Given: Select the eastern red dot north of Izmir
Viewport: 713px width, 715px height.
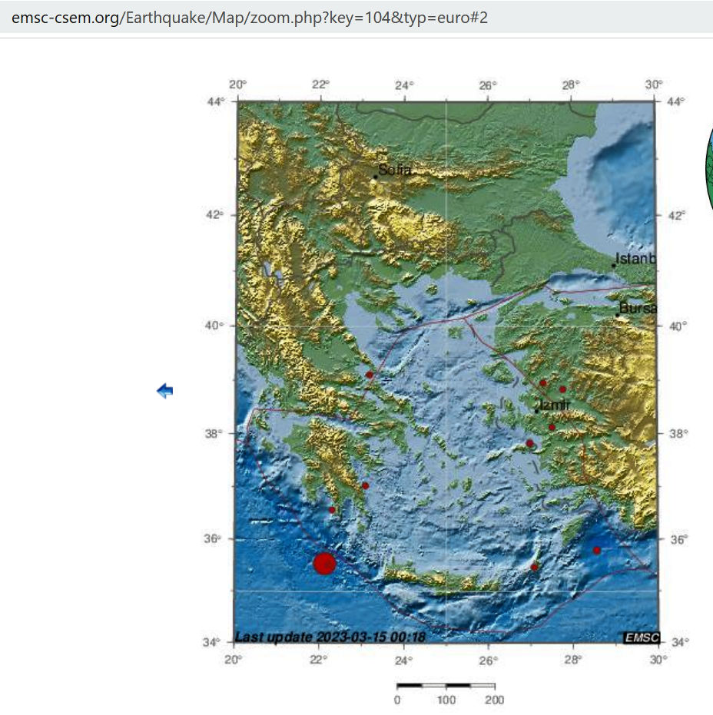Looking at the screenshot, I should (562, 389).
